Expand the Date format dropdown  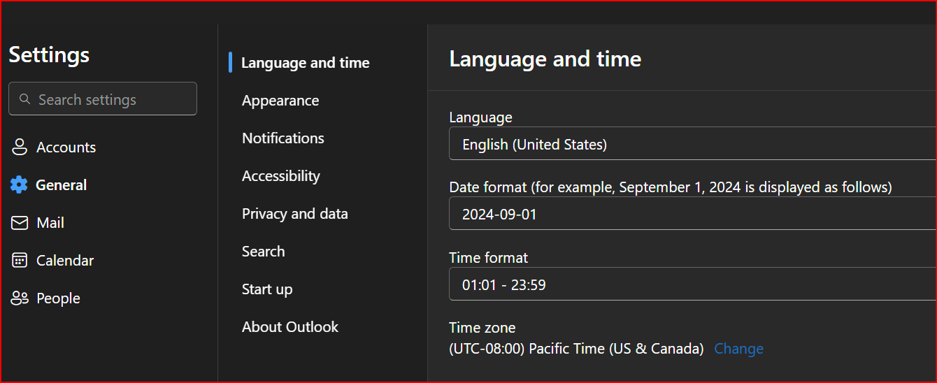click(x=692, y=215)
